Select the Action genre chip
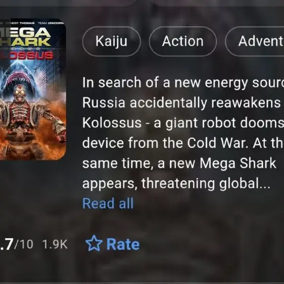This screenshot has height=284, width=284. click(x=183, y=41)
